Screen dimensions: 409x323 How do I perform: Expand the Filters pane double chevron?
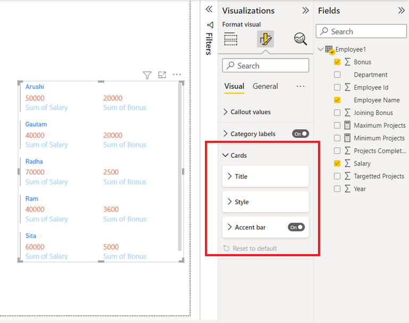coord(209,10)
